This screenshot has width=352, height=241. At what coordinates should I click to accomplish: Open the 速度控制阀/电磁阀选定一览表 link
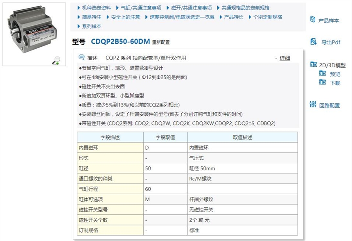click(182, 17)
